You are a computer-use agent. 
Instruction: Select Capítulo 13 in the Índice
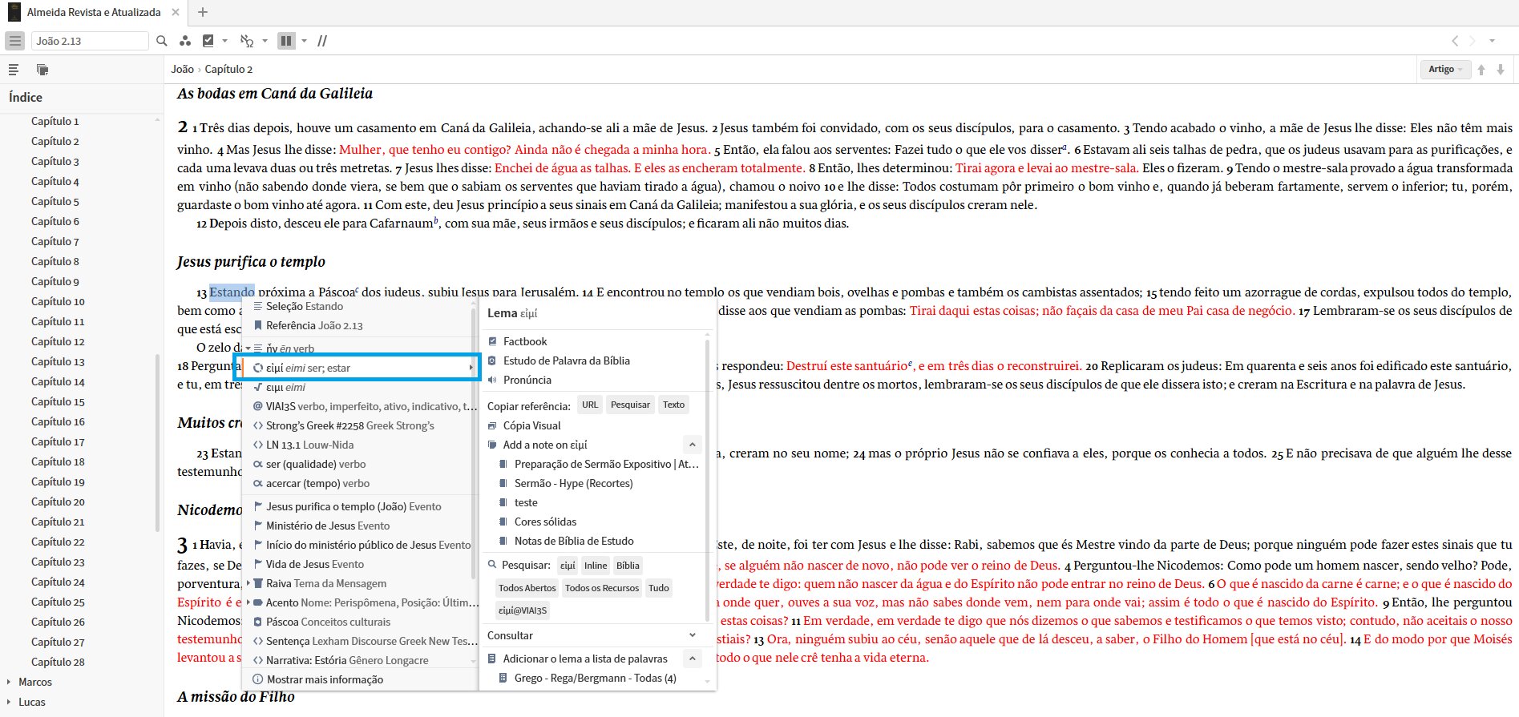[x=58, y=361]
